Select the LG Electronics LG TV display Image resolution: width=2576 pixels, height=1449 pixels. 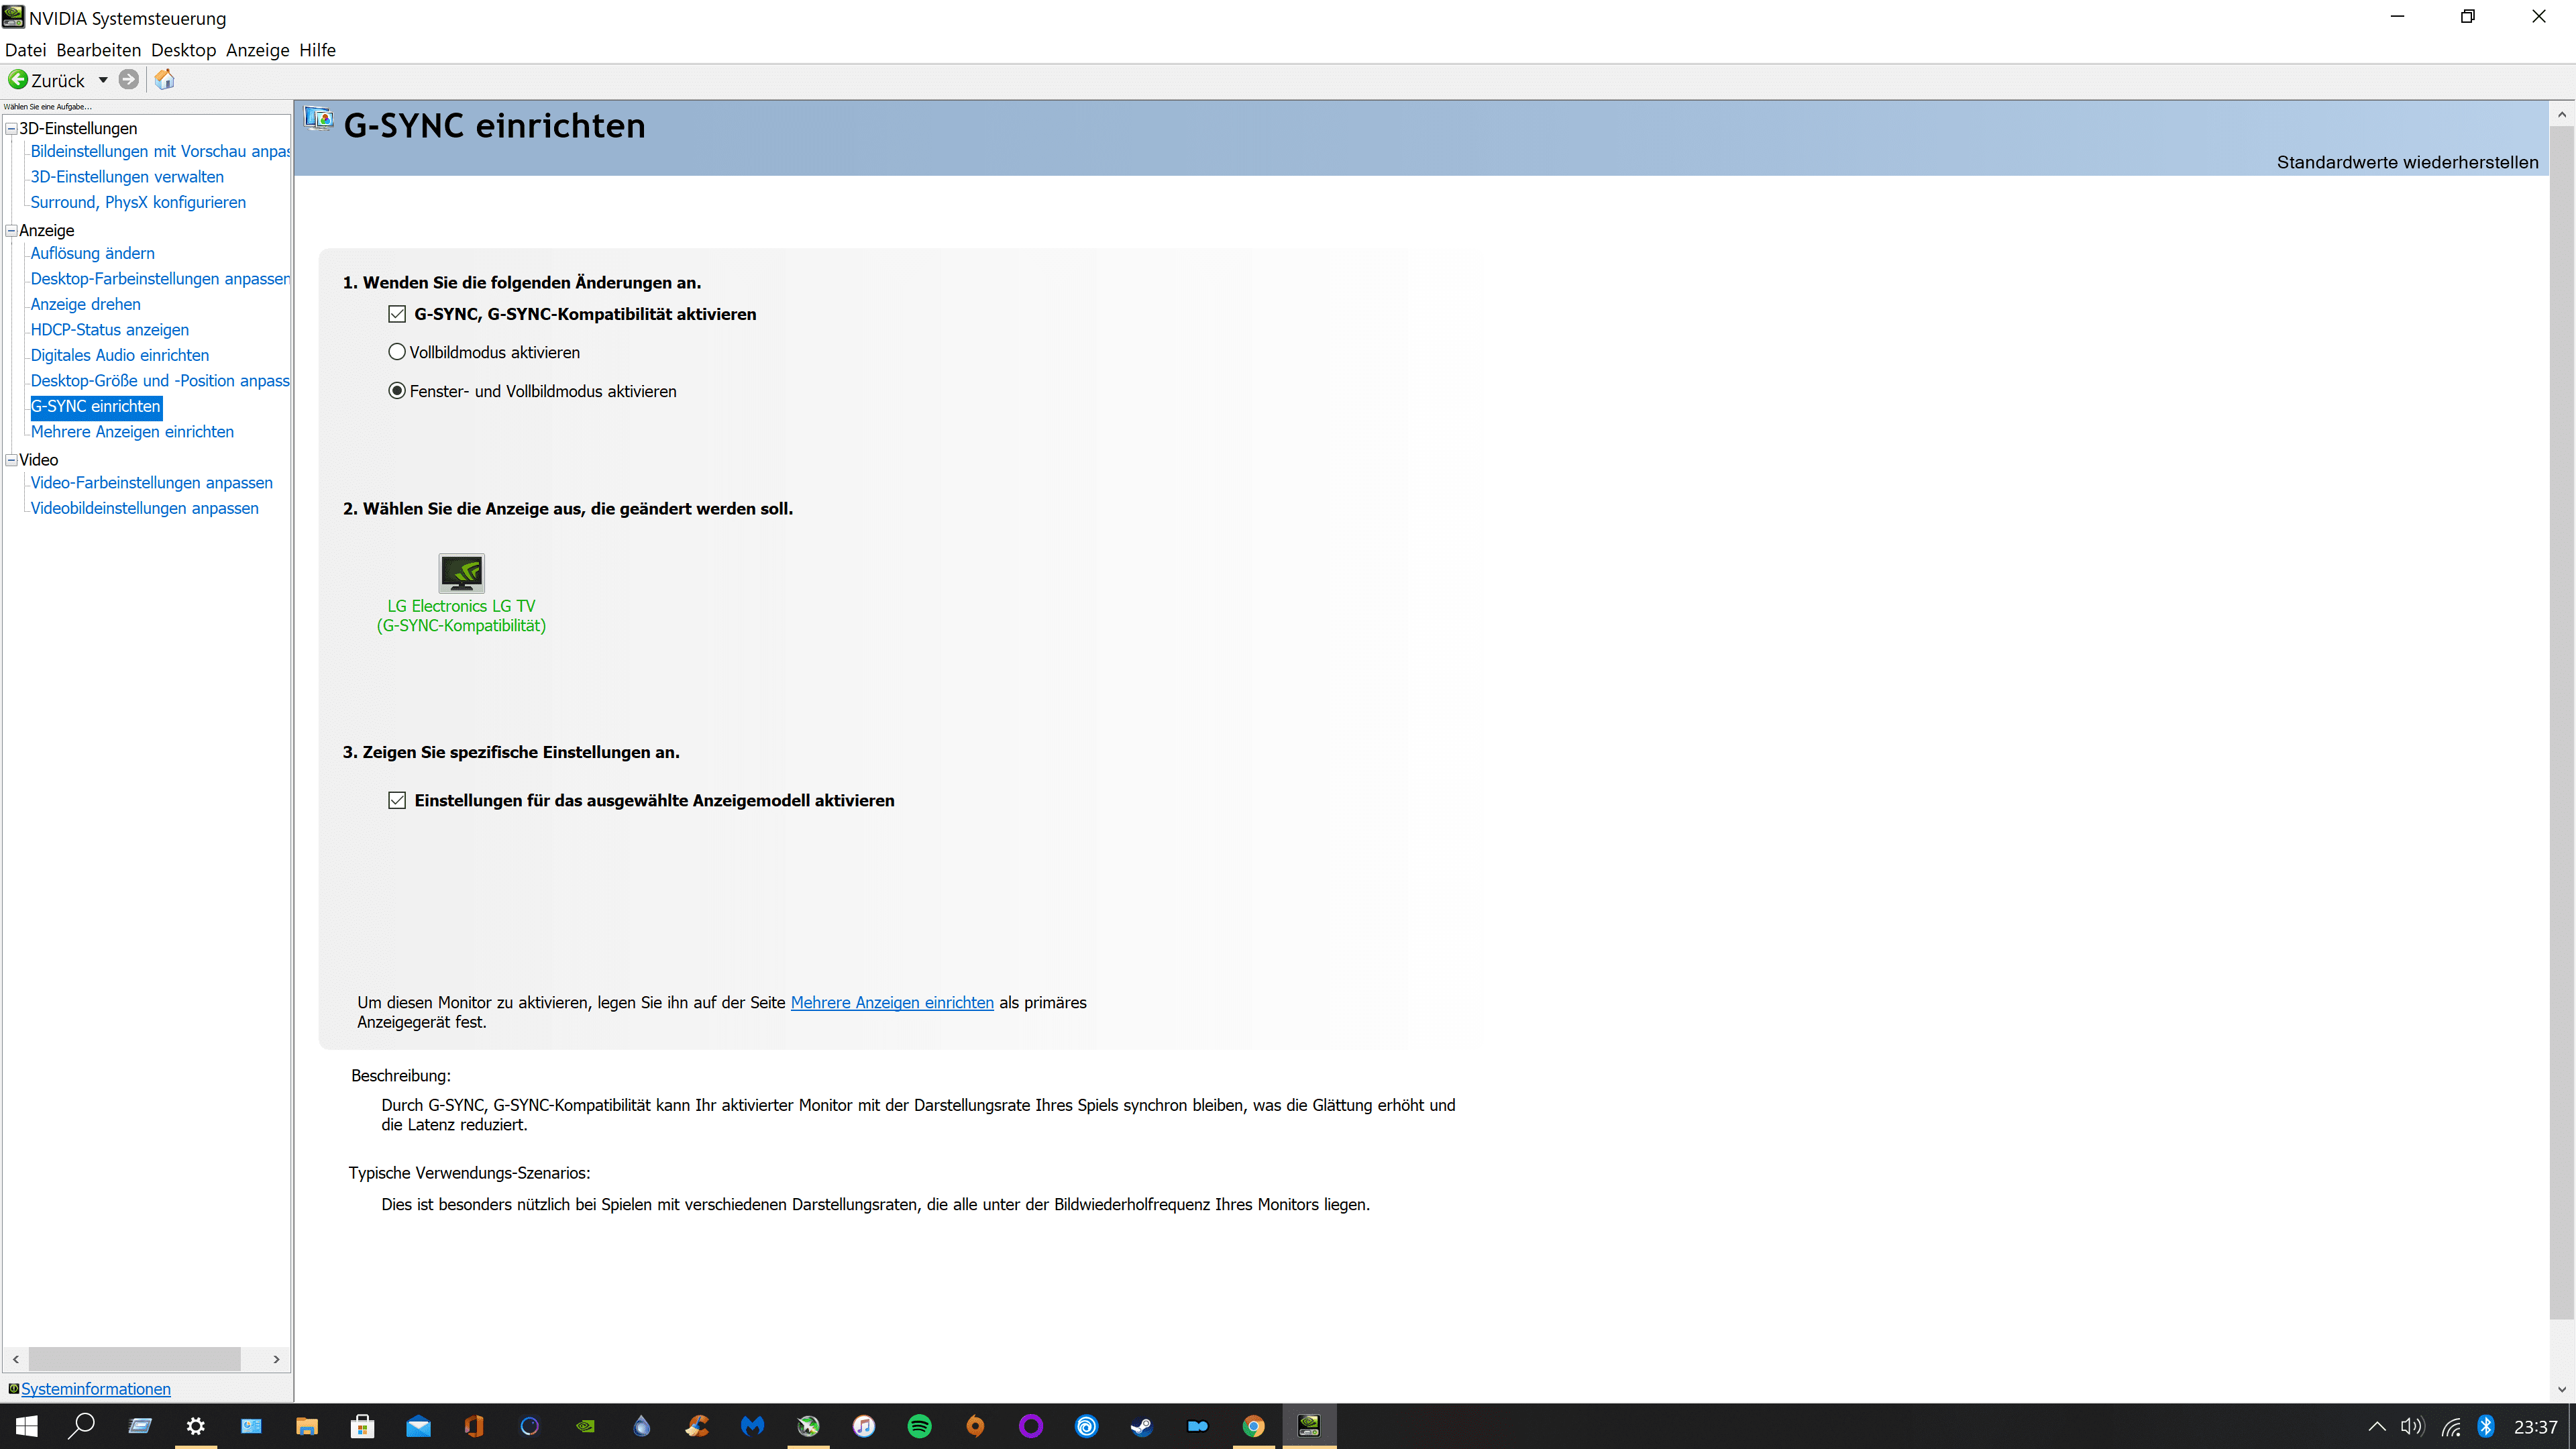point(461,594)
